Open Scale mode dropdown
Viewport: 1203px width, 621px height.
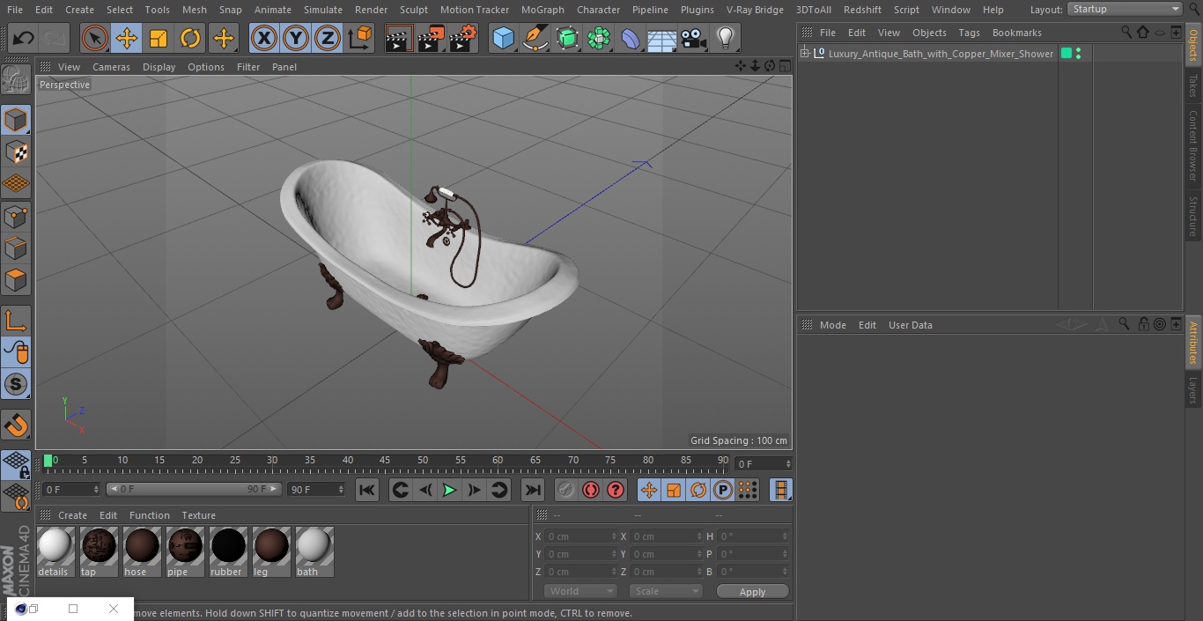pos(666,591)
